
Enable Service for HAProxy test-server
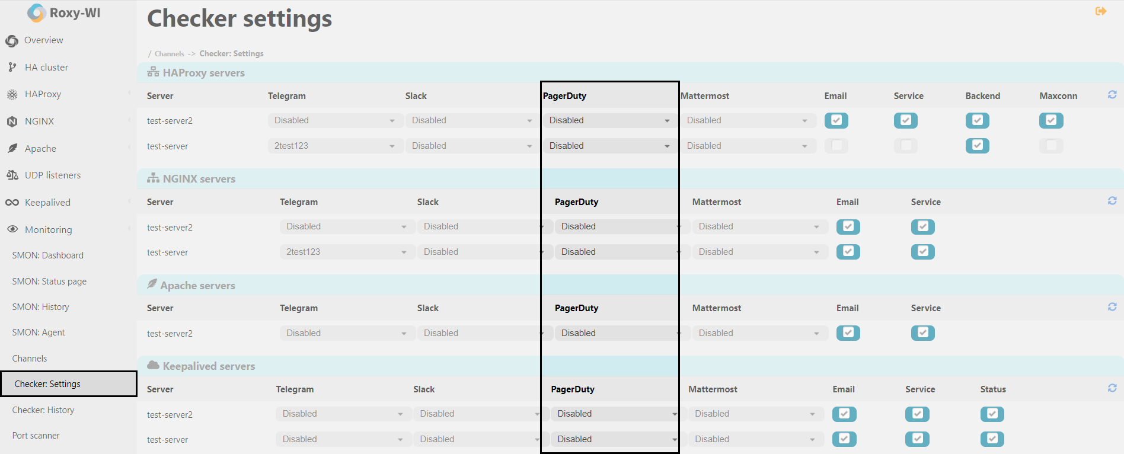[906, 145]
